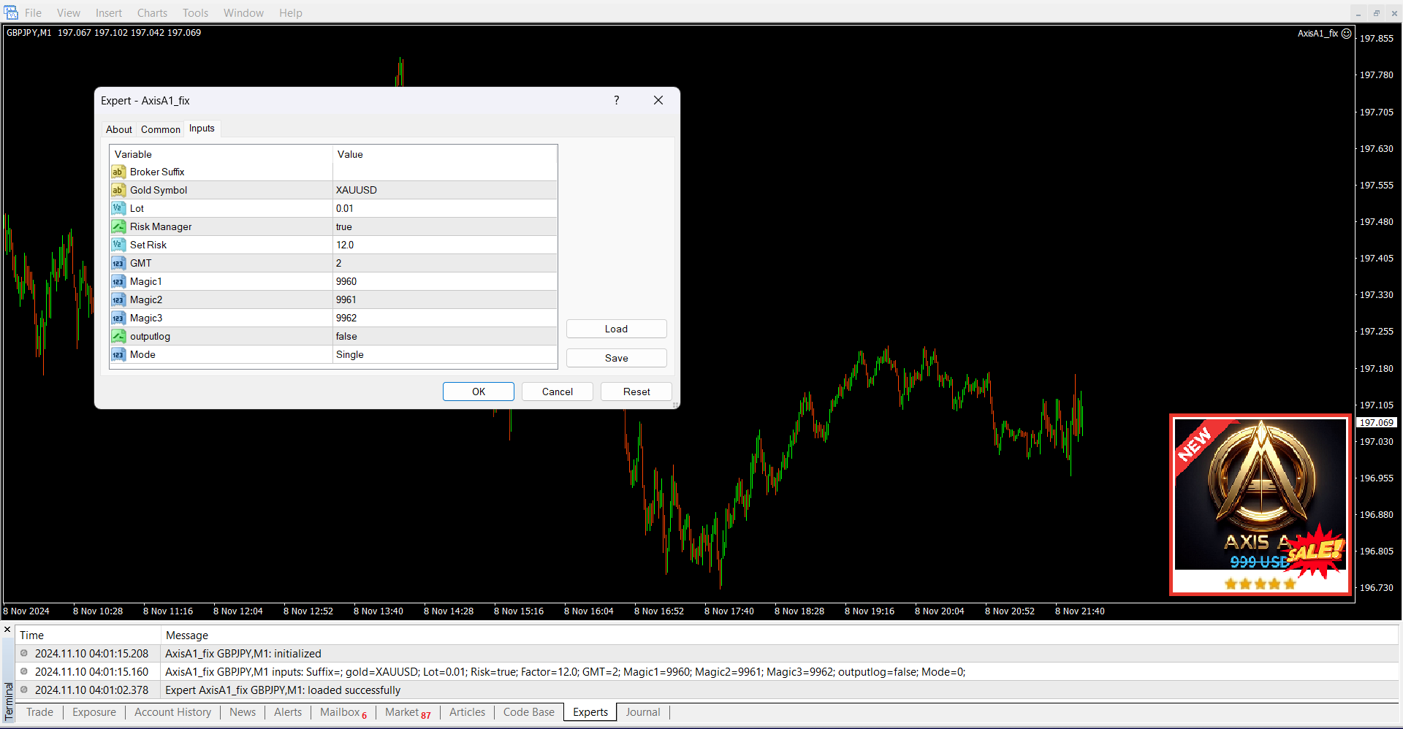Click the Broker Suffix string variable icon
Screen dimensions: 1403x729
click(x=118, y=172)
